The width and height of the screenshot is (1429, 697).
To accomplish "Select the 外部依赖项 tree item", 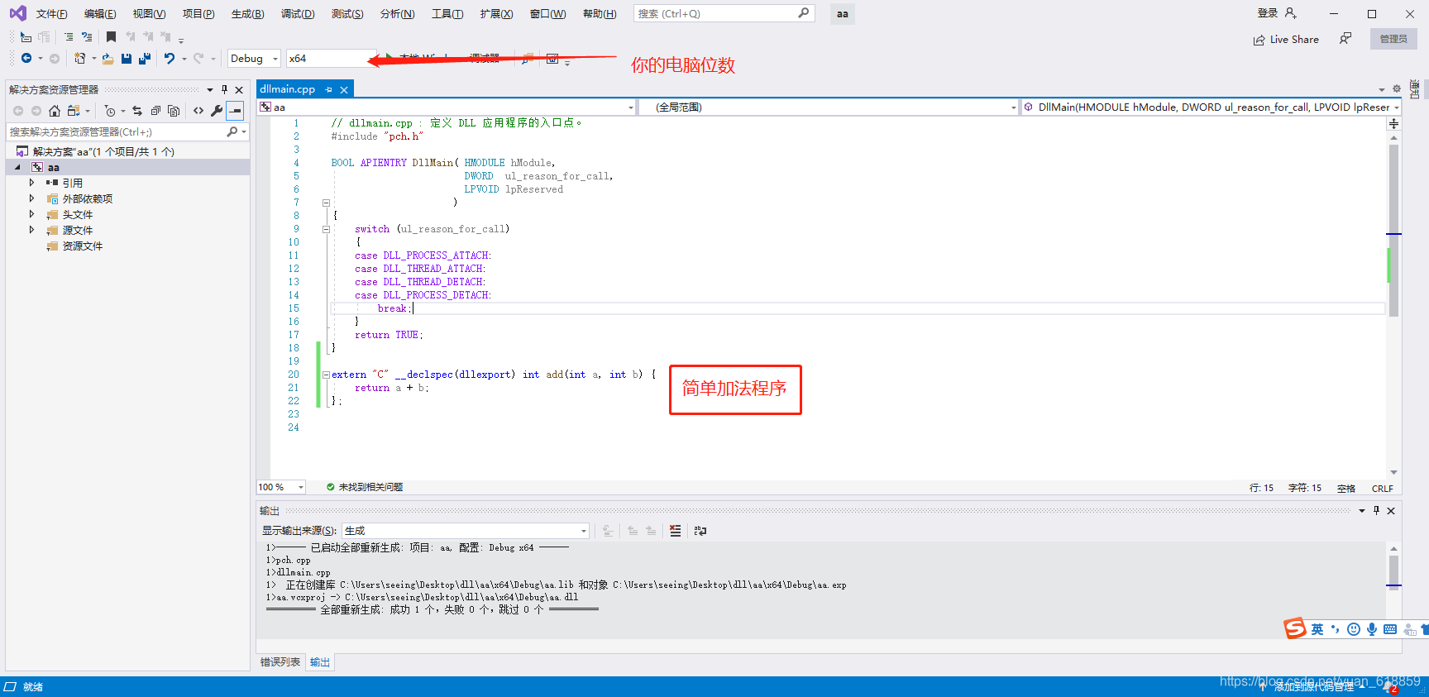I will tap(88, 198).
